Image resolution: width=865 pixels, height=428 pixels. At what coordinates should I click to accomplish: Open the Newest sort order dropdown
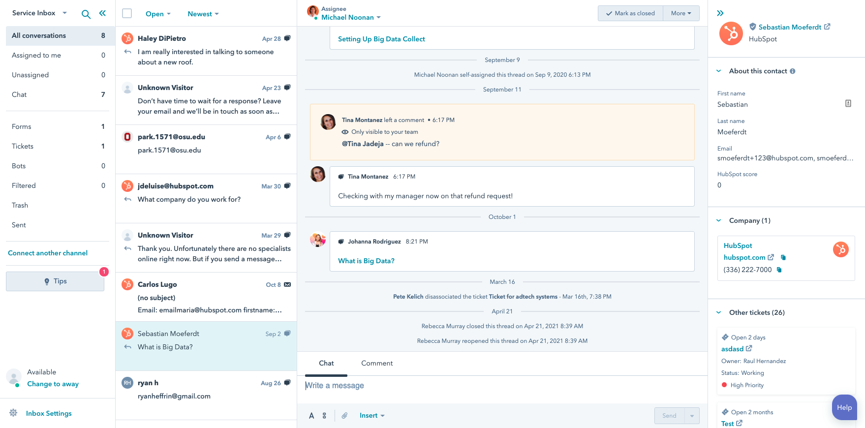click(x=203, y=14)
